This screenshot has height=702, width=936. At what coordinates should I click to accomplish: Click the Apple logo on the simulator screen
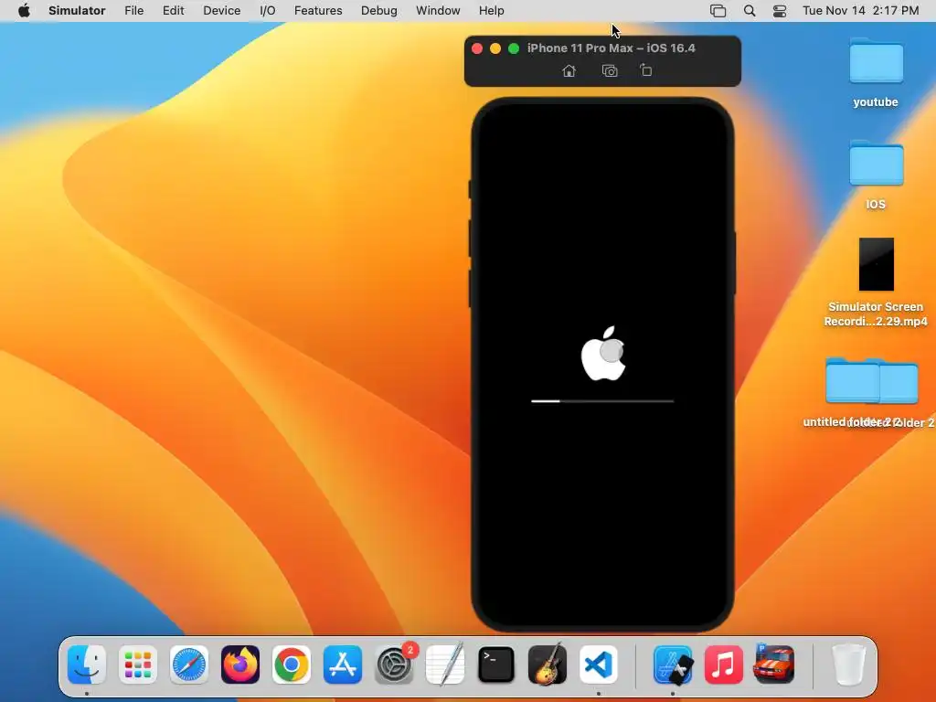point(603,354)
